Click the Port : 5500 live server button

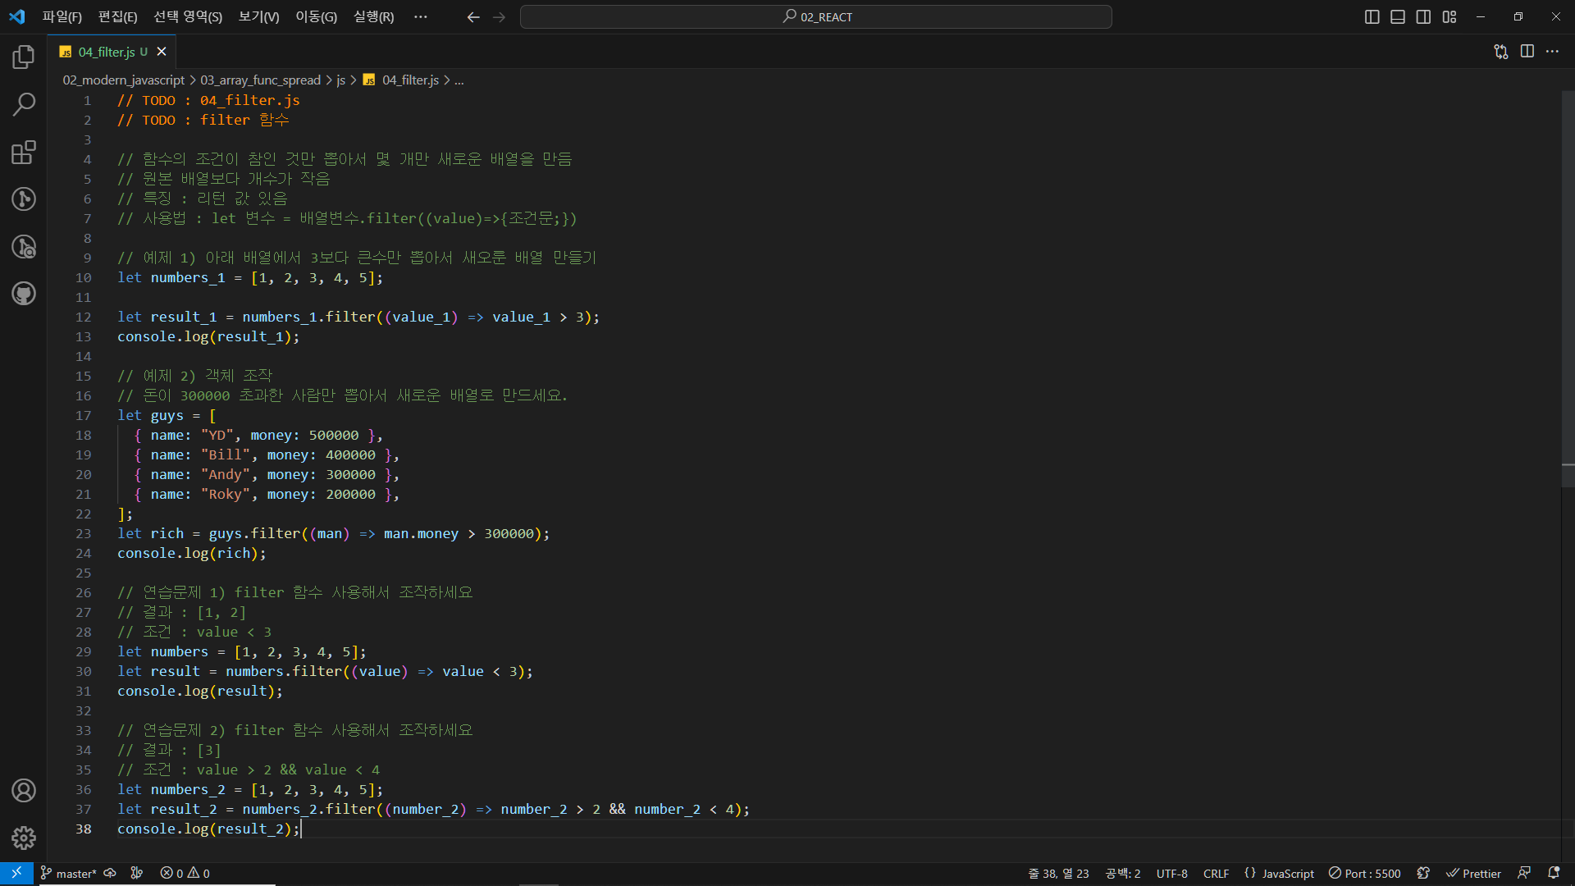tap(1365, 874)
